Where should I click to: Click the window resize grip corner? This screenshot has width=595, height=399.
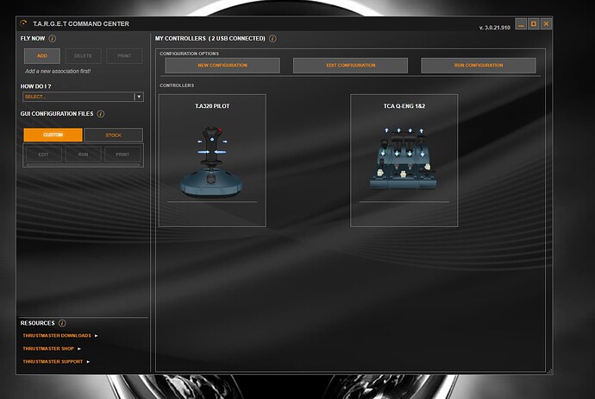tap(549, 371)
